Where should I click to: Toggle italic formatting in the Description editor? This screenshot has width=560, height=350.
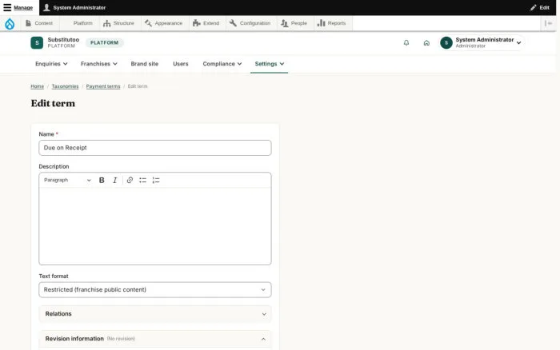tap(114, 180)
